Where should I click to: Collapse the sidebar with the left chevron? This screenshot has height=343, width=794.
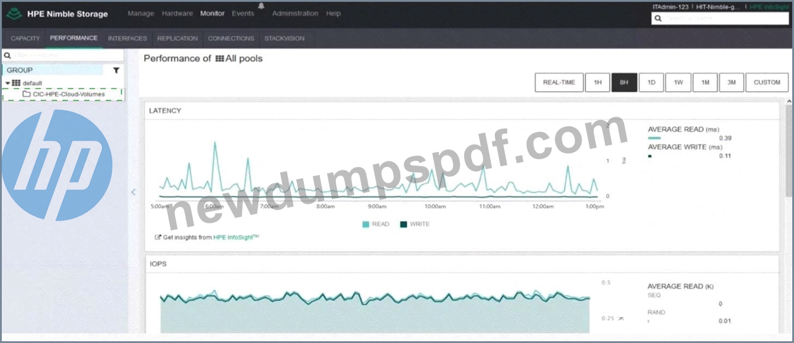(133, 192)
